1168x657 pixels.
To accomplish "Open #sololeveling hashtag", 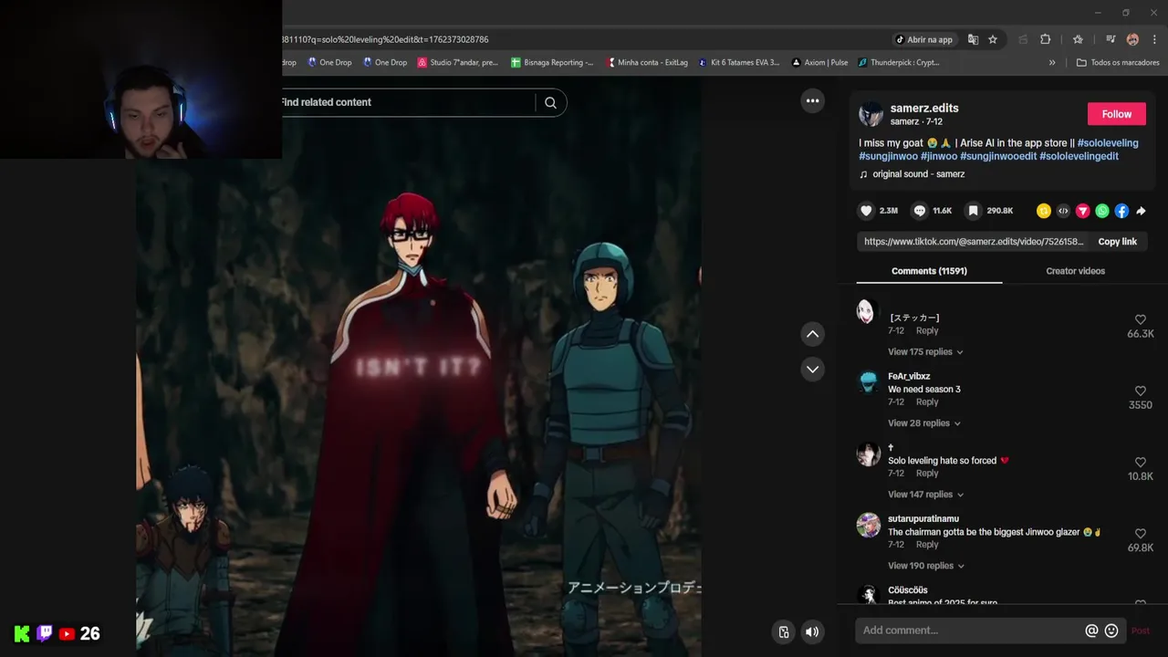I will pos(1108,143).
